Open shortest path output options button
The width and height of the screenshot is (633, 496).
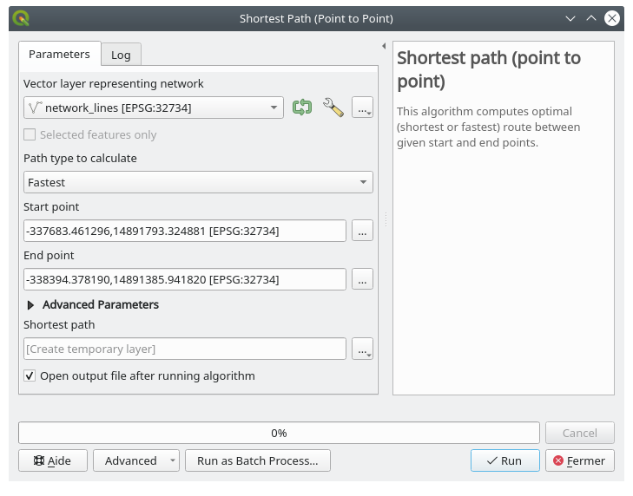(x=362, y=349)
